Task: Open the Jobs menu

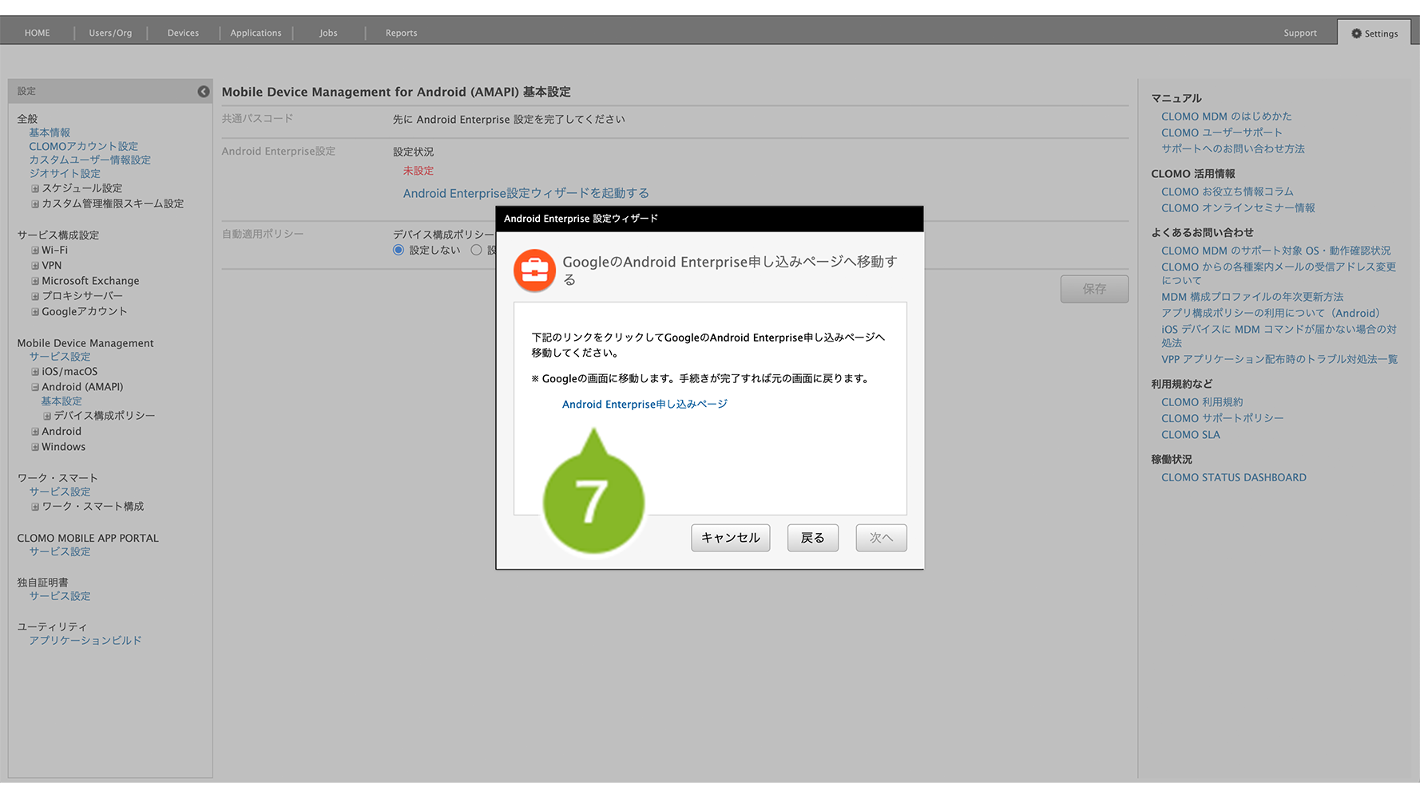Action: pos(328,33)
